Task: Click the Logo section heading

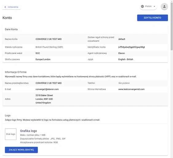Action: (x=8, y=115)
